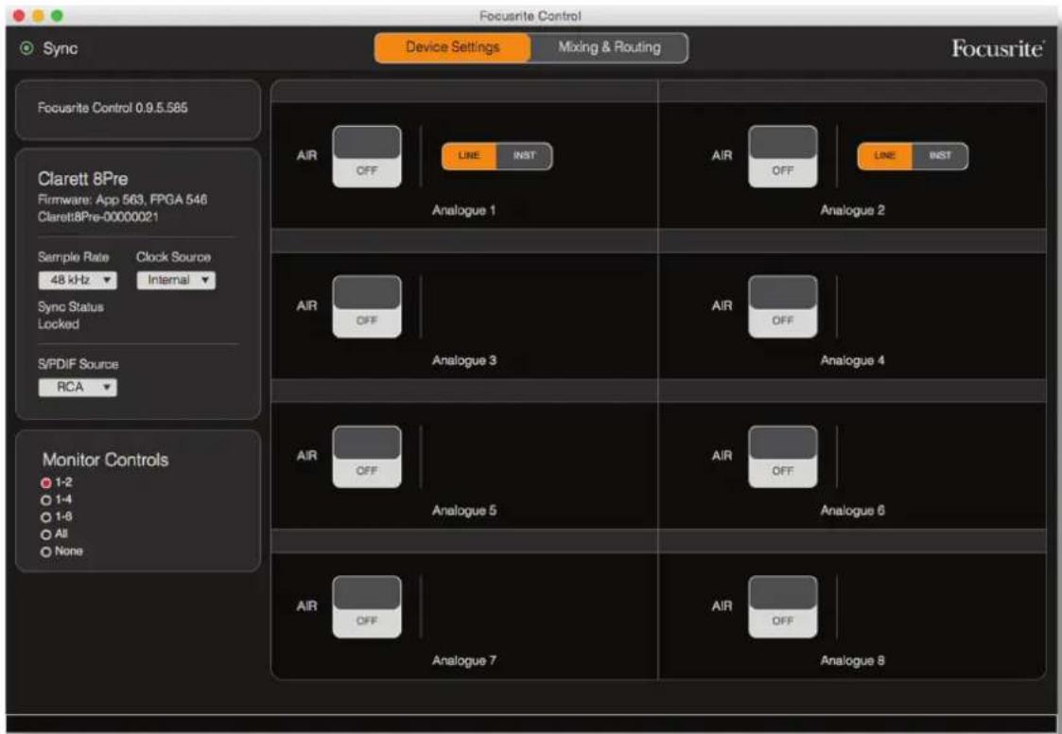The image size is (1062, 734).
Task: Toggle AIR switch for Analogue 1
Action: [366, 157]
